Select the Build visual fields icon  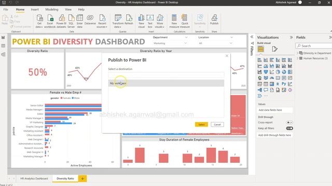260,49
